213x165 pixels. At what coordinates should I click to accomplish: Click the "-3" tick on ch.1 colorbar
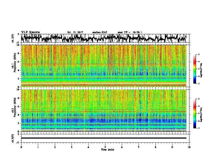click(198, 54)
